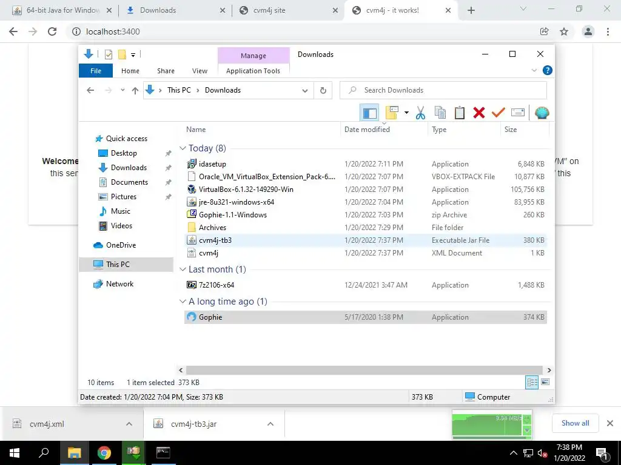The height and width of the screenshot is (465, 621).
Task: Switch to the cvm4j site browser tab
Action: coord(288,10)
